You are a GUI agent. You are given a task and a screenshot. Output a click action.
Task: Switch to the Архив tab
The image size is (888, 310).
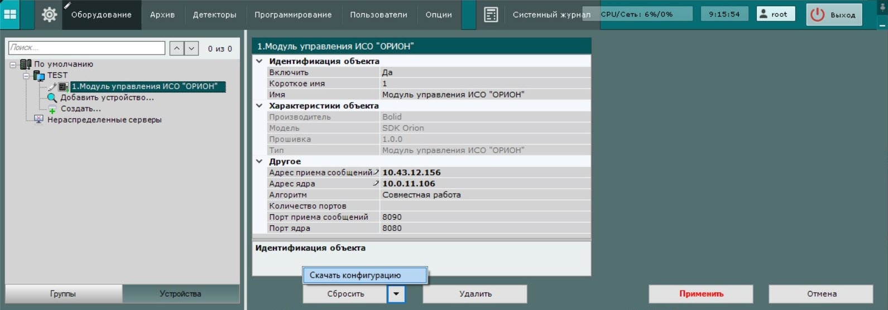coord(162,15)
